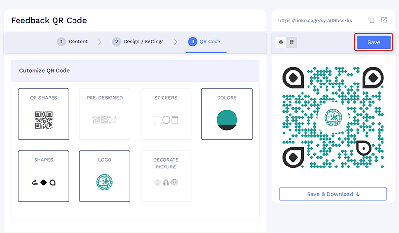Select the Shapes option card
The image size is (399, 233).
43,176
